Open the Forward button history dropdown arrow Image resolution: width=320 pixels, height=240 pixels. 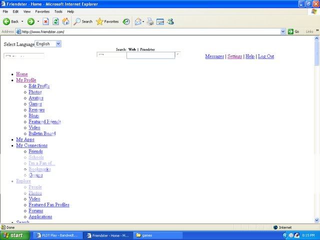pos(38,21)
